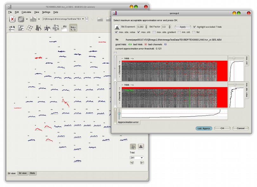
Task: Switch to the distribution curve view button
Action: pyautogui.click(x=141, y=147)
